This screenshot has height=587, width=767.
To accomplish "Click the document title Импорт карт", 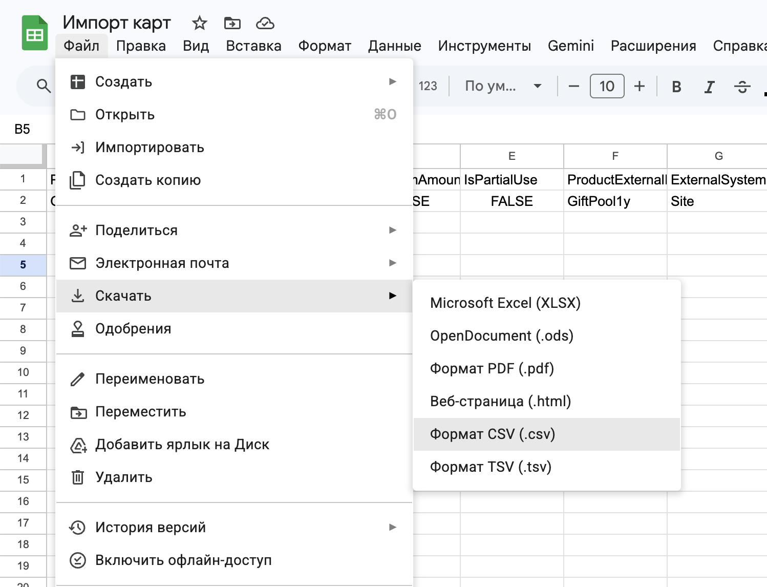I will point(117,23).
